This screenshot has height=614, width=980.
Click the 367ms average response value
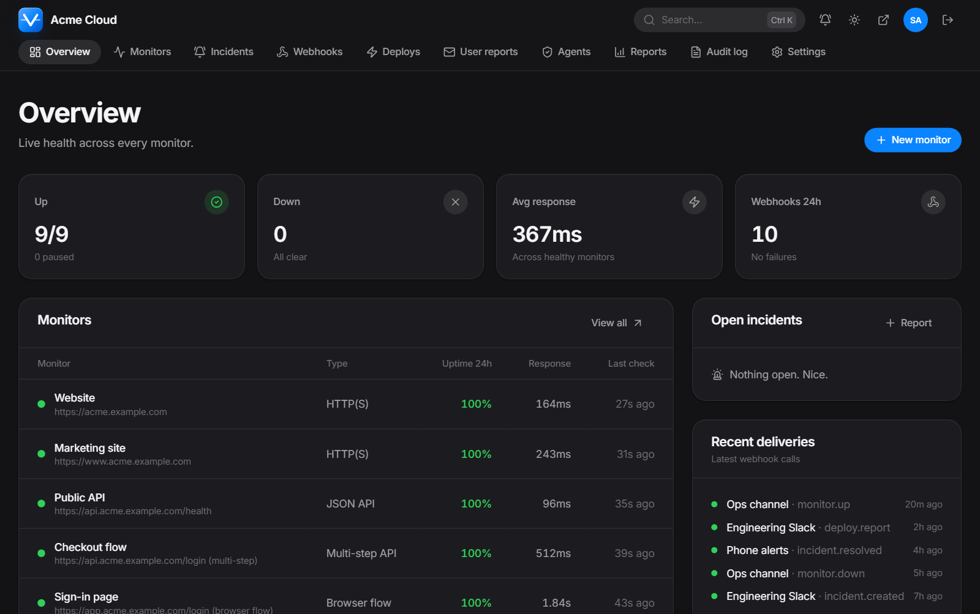[547, 234]
